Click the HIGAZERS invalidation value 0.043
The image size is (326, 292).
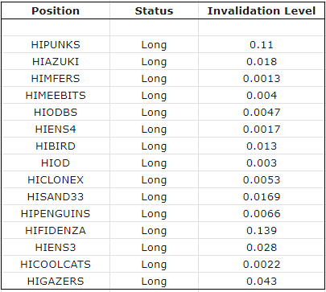[262, 281]
